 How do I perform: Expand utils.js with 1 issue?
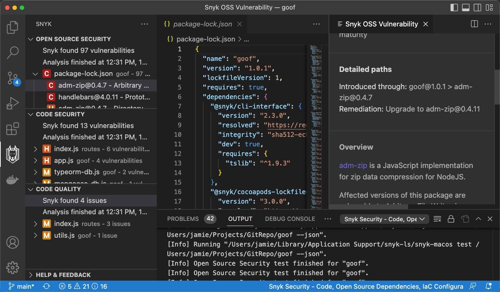point(36,236)
